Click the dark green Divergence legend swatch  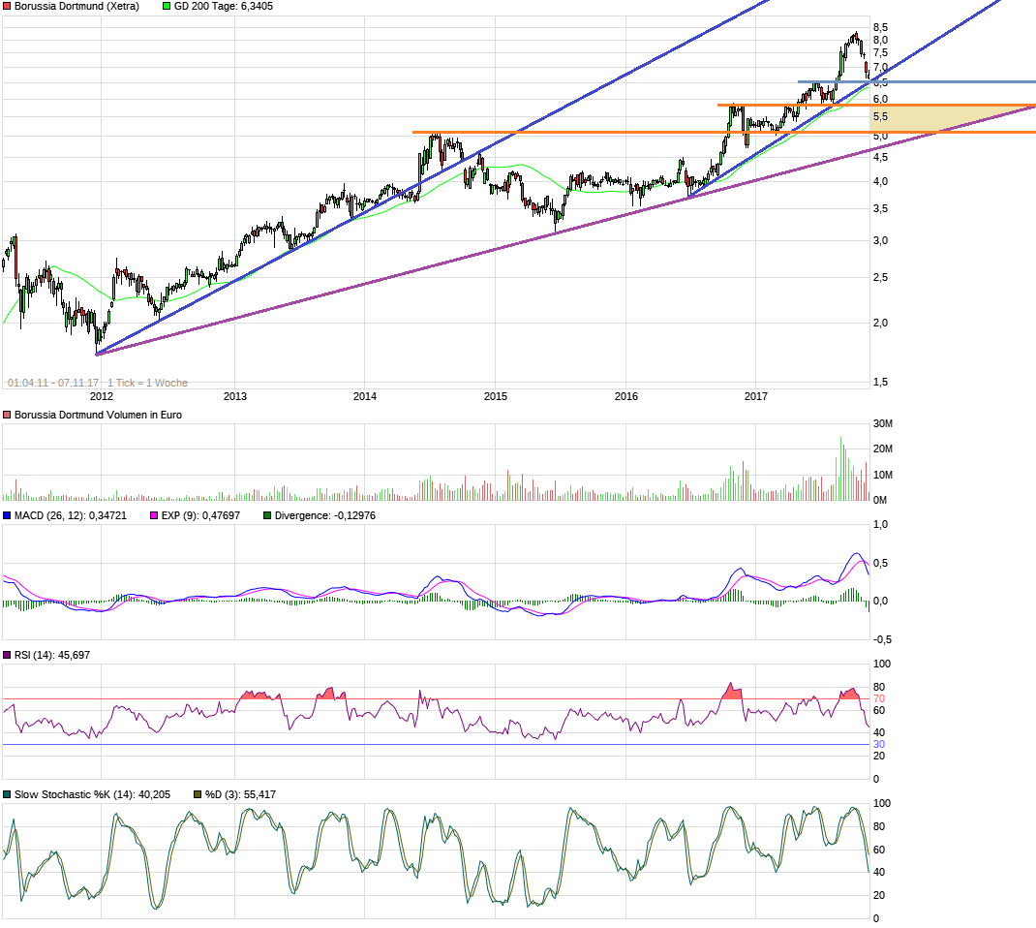[x=267, y=515]
